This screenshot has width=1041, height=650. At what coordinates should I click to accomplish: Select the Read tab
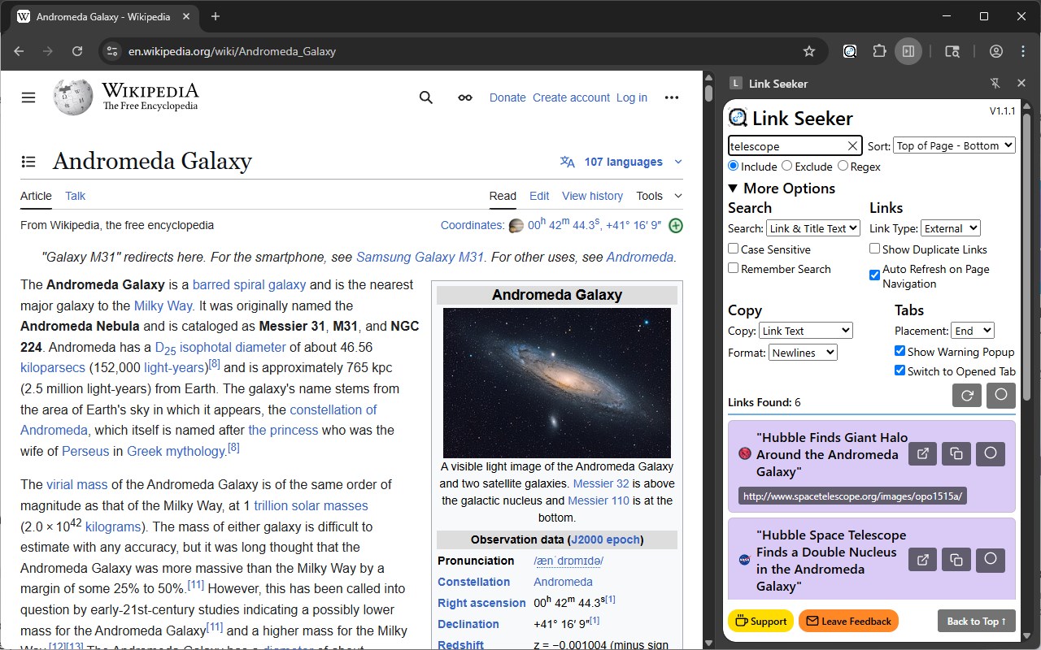tap(503, 196)
